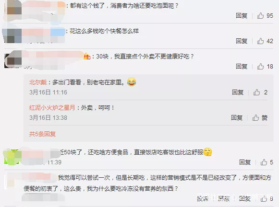This screenshot has height=207, width=279.
Task: Reply to 北尔戴's nested comment
Action: point(238,92)
